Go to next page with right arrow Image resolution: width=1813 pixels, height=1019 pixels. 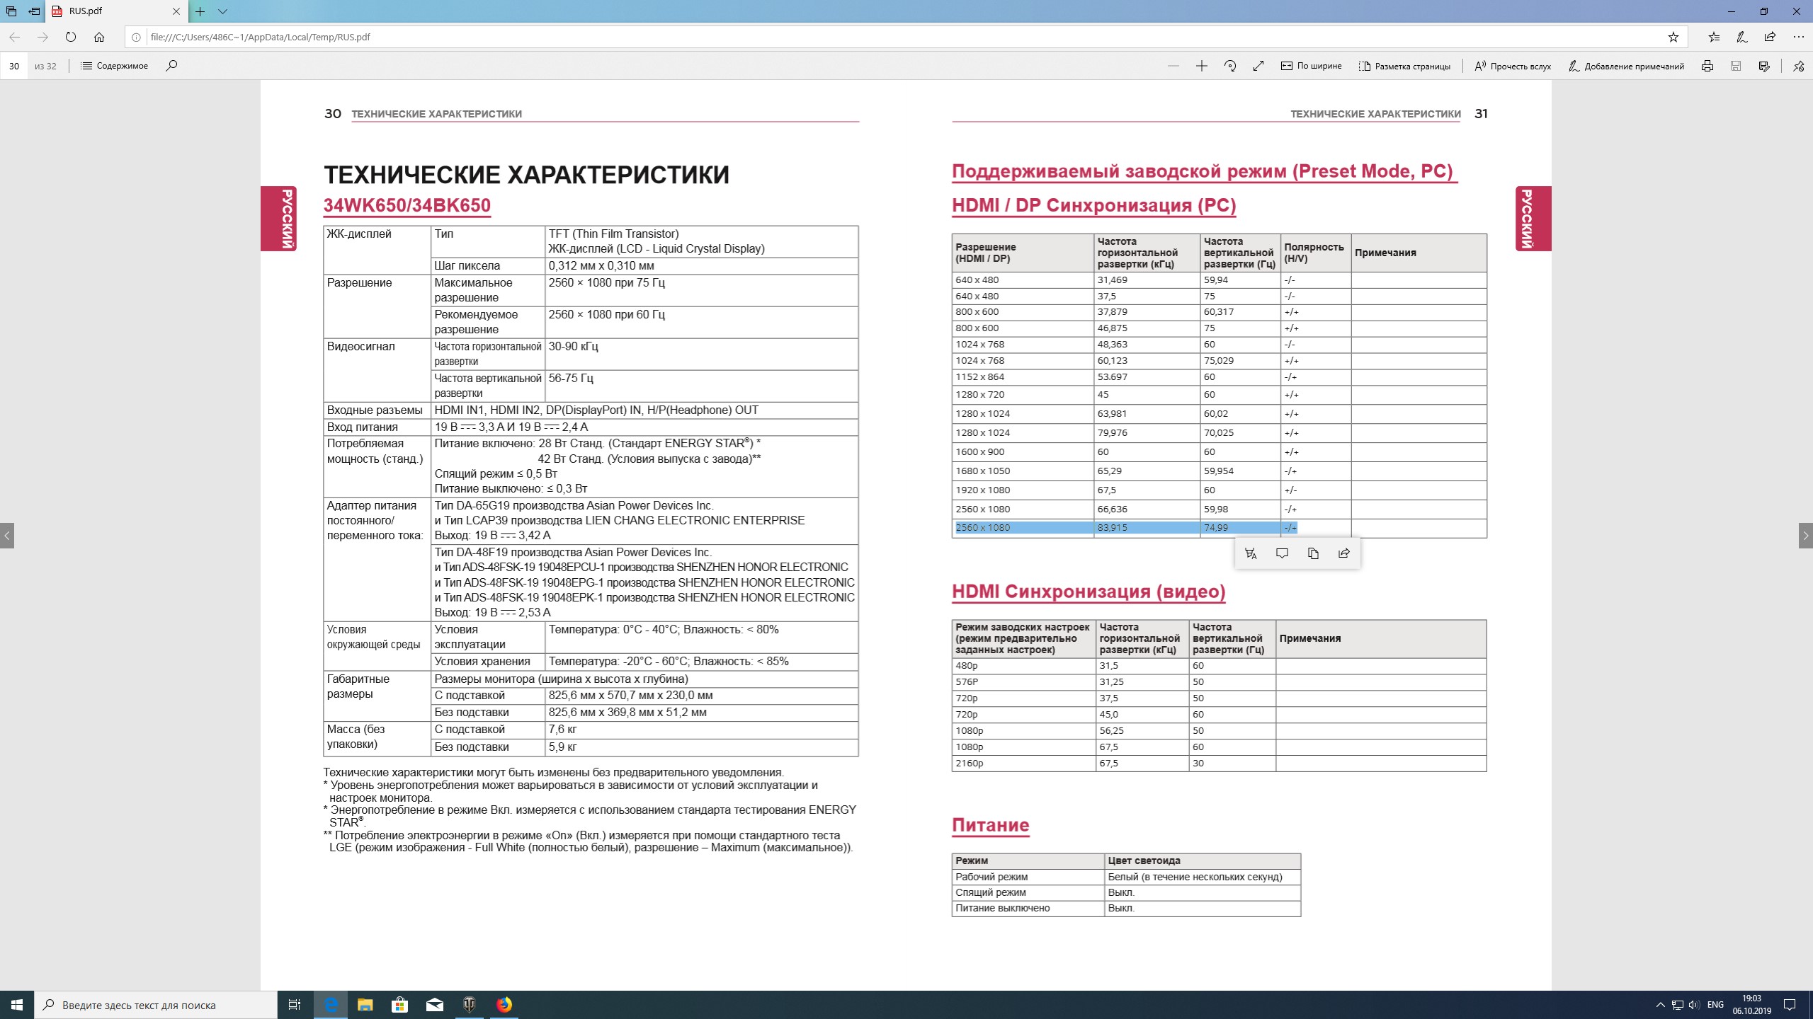coord(1805,536)
